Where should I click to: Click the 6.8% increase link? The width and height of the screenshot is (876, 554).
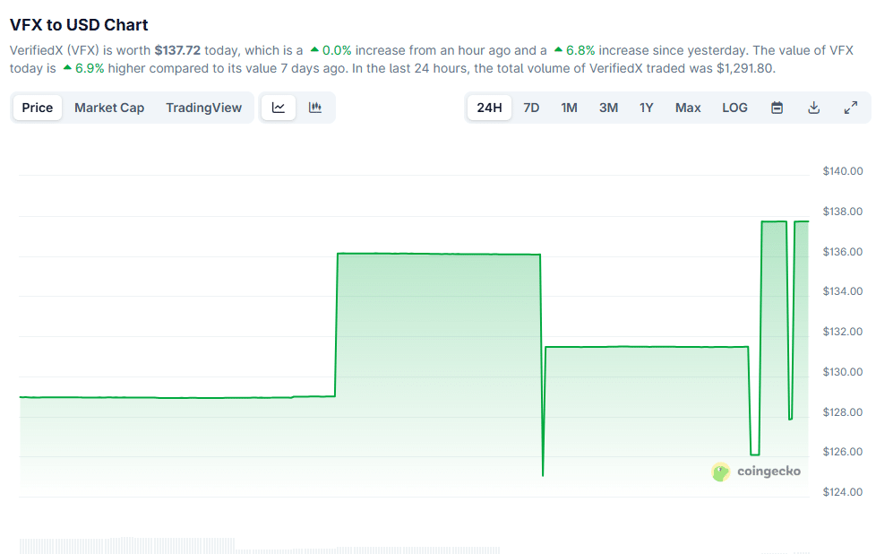click(580, 50)
